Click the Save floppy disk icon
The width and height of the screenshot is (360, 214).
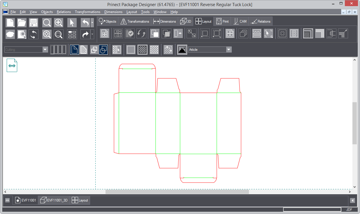pos(34,23)
